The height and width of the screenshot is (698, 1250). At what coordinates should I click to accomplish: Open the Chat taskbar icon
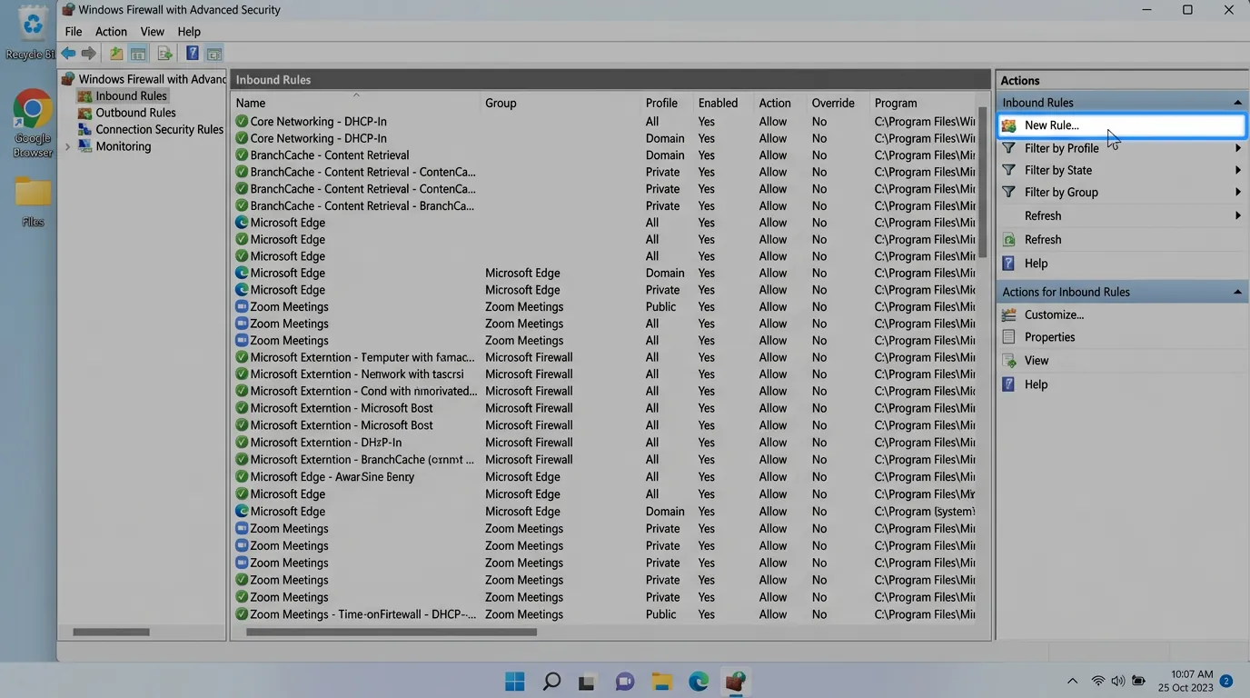[624, 682]
